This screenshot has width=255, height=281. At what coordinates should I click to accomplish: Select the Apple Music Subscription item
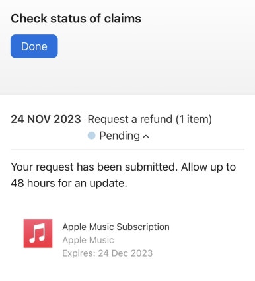[x=116, y=227]
